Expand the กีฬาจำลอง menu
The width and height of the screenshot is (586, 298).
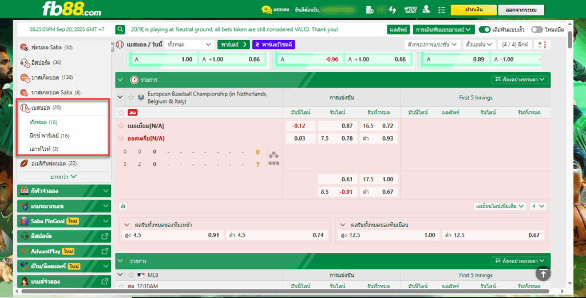(64, 190)
